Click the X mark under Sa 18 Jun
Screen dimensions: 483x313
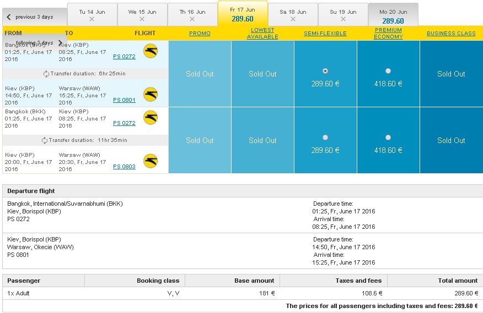(293, 19)
